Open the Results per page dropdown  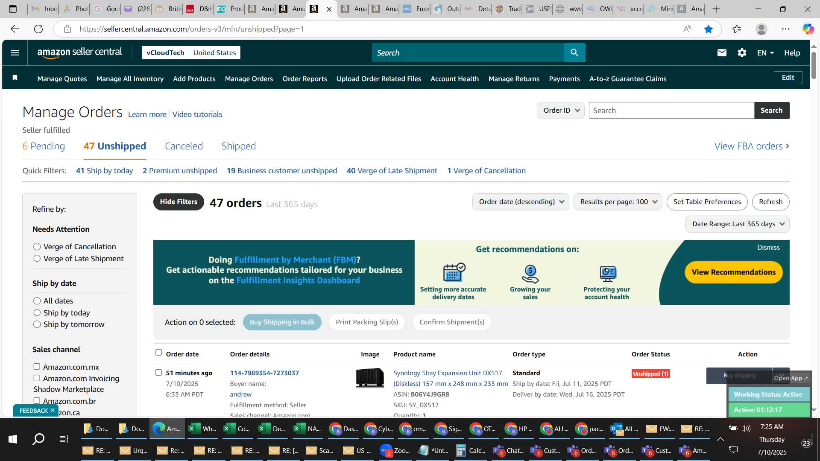click(x=618, y=202)
